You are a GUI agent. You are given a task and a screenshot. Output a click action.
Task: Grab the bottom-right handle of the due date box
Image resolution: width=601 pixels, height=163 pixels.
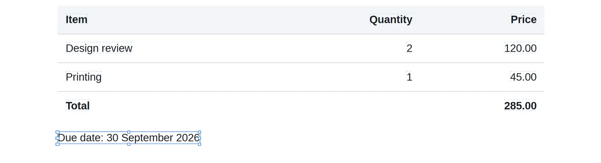200,144
